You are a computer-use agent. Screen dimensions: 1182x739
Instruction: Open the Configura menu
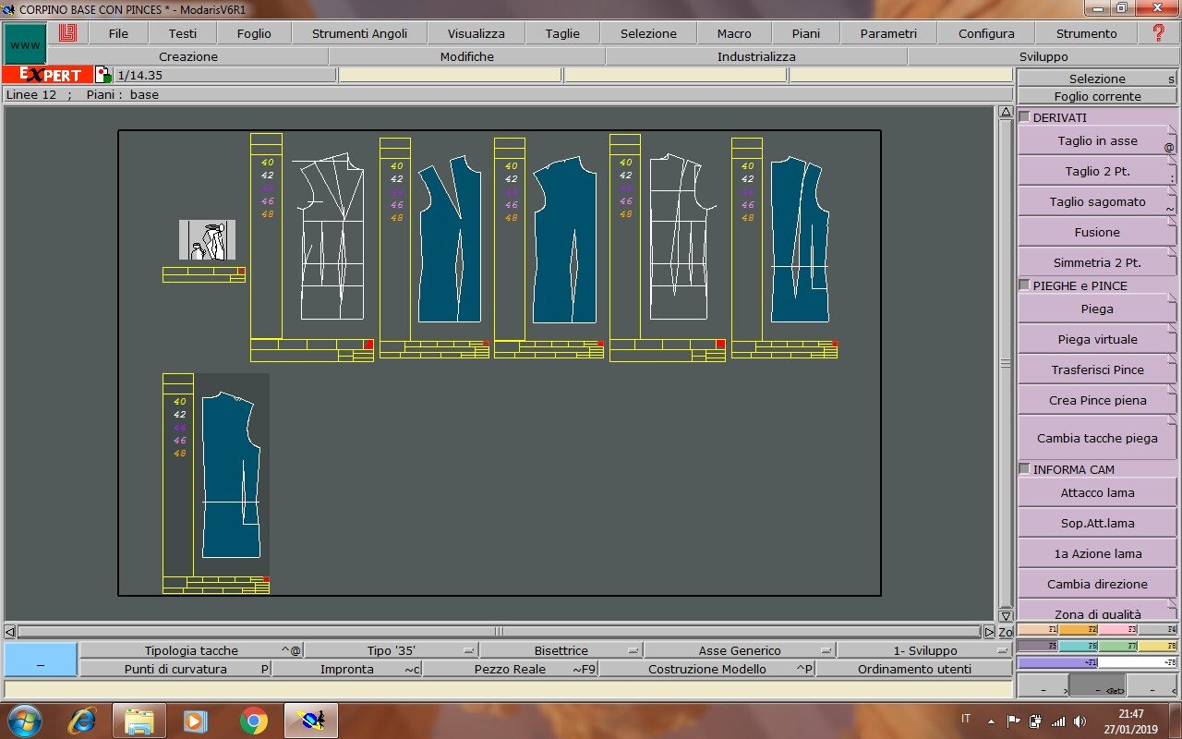(x=986, y=33)
